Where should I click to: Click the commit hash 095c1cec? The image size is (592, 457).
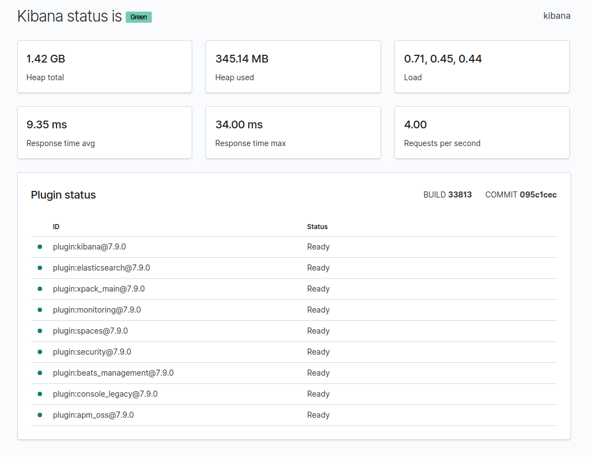(538, 195)
